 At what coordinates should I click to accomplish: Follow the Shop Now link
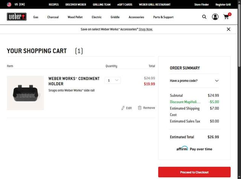146,29
